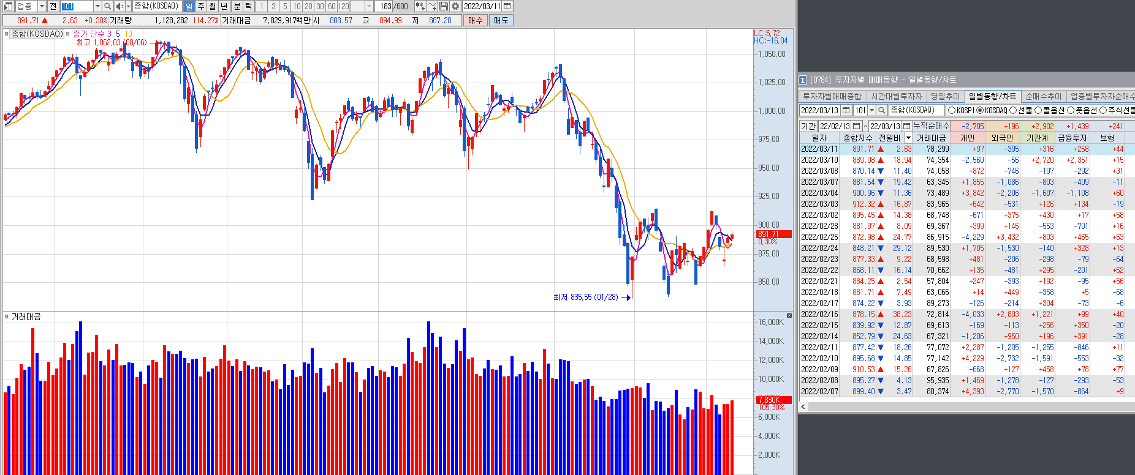Image resolution: width=1135 pixels, height=475 pixels.
Task: Click the magnifier search icon in investor window
Action: click(x=882, y=110)
